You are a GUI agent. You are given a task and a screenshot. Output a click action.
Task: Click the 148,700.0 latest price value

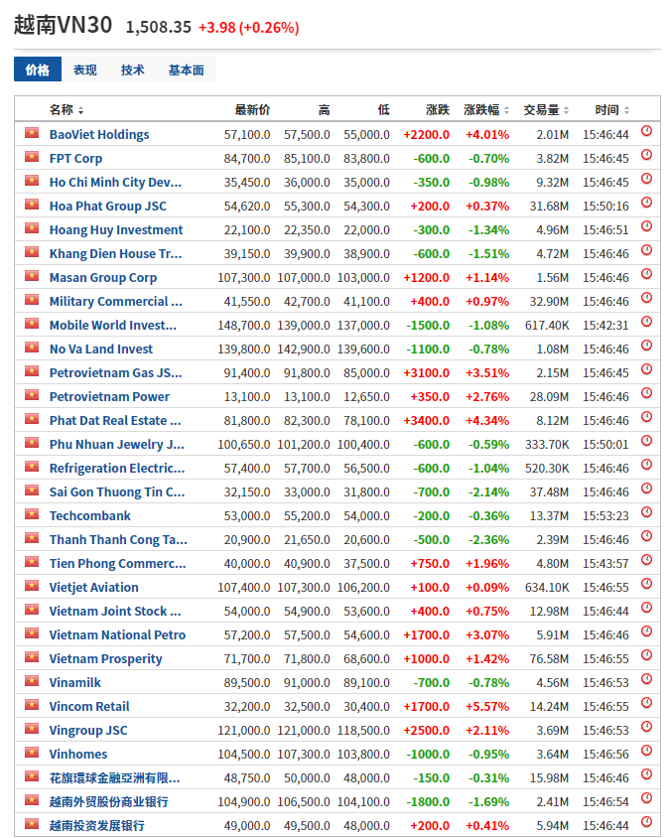click(x=244, y=326)
